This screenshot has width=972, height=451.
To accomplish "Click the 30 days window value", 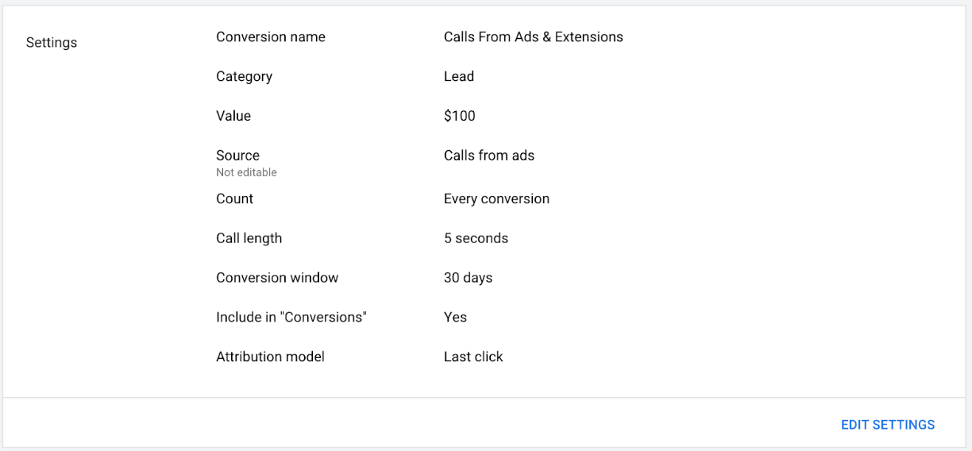I will click(468, 278).
